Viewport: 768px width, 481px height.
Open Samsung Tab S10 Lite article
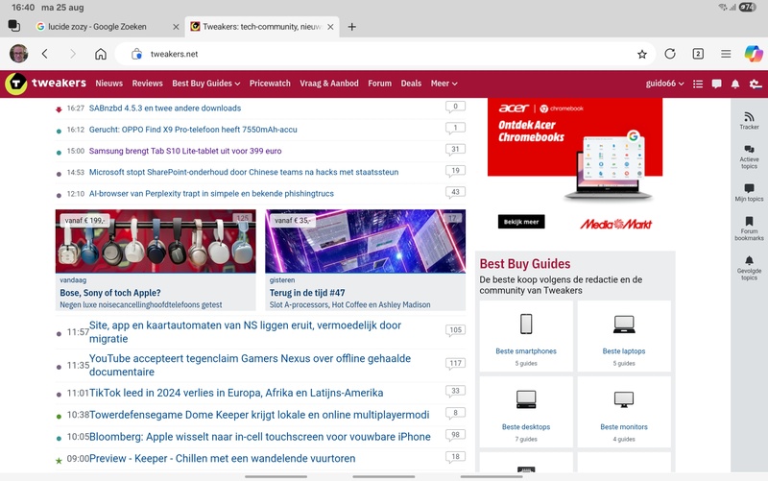185,151
